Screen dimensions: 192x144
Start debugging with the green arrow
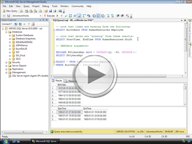(x=57, y=16)
